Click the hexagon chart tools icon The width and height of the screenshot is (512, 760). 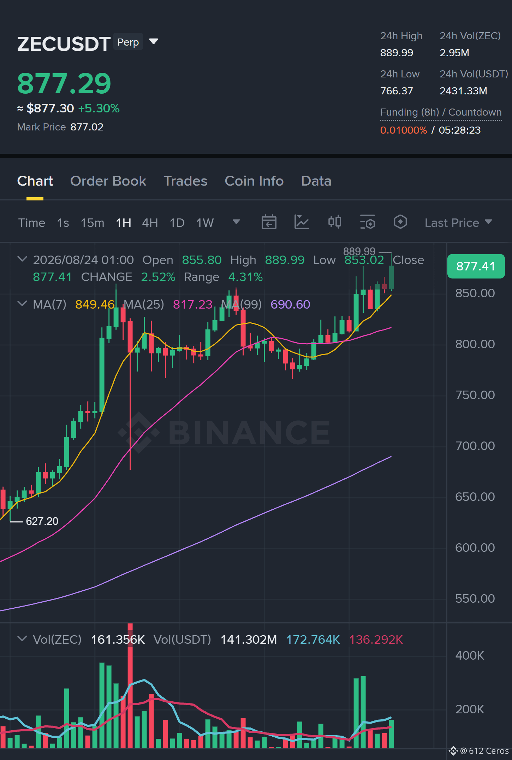(x=400, y=222)
